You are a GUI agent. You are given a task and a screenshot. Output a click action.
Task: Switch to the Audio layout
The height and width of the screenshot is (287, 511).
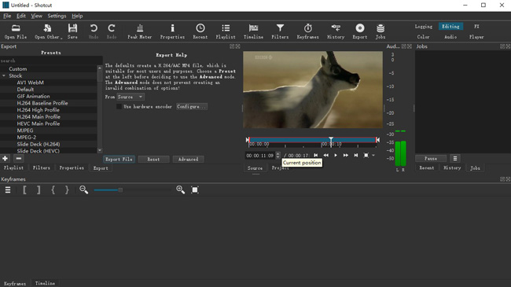tap(450, 37)
